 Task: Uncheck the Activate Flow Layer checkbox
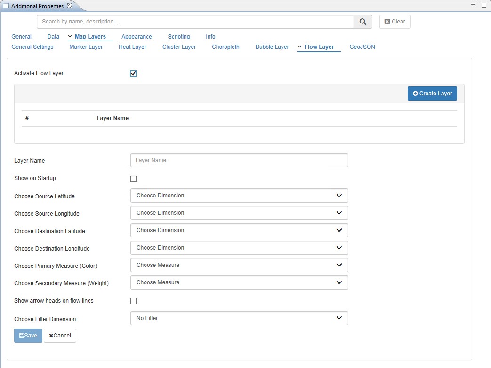click(134, 73)
